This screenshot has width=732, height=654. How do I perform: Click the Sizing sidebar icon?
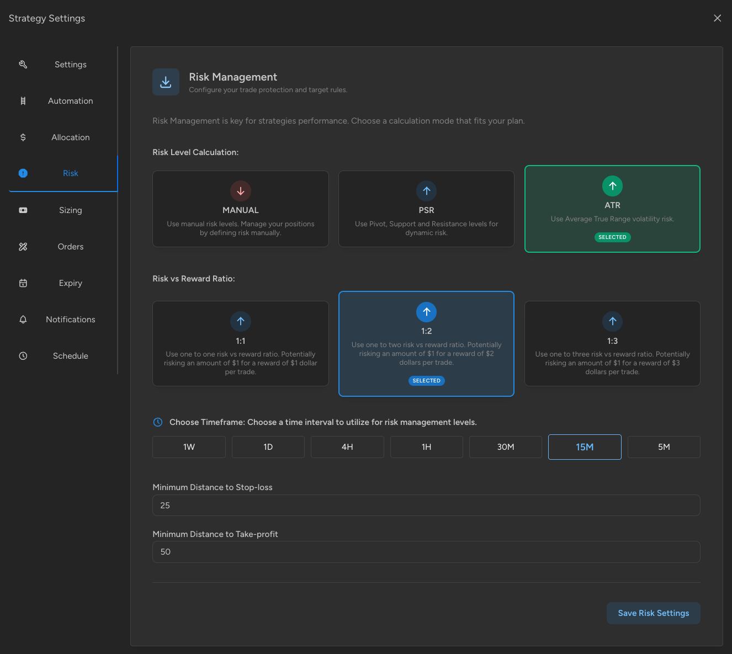[x=23, y=210]
